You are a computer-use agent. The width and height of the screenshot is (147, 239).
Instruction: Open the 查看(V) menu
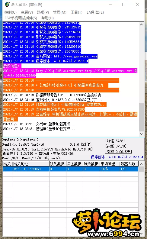pos(27,12)
